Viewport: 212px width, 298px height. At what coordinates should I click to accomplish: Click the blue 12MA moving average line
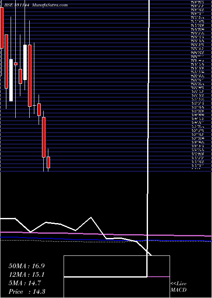coord(106,239)
